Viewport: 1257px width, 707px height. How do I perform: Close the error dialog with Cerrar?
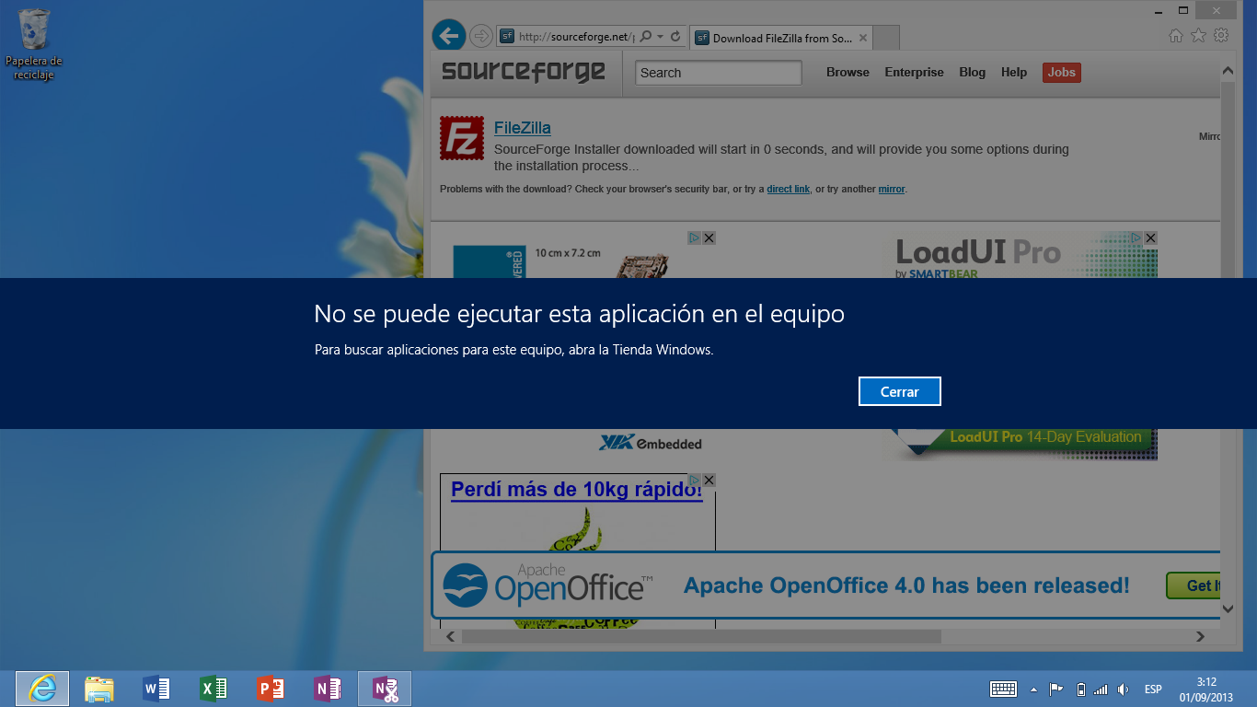(899, 391)
